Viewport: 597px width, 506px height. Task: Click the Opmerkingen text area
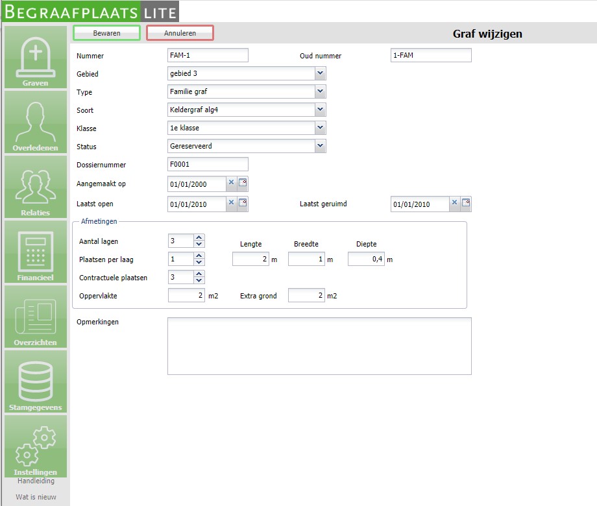319,346
